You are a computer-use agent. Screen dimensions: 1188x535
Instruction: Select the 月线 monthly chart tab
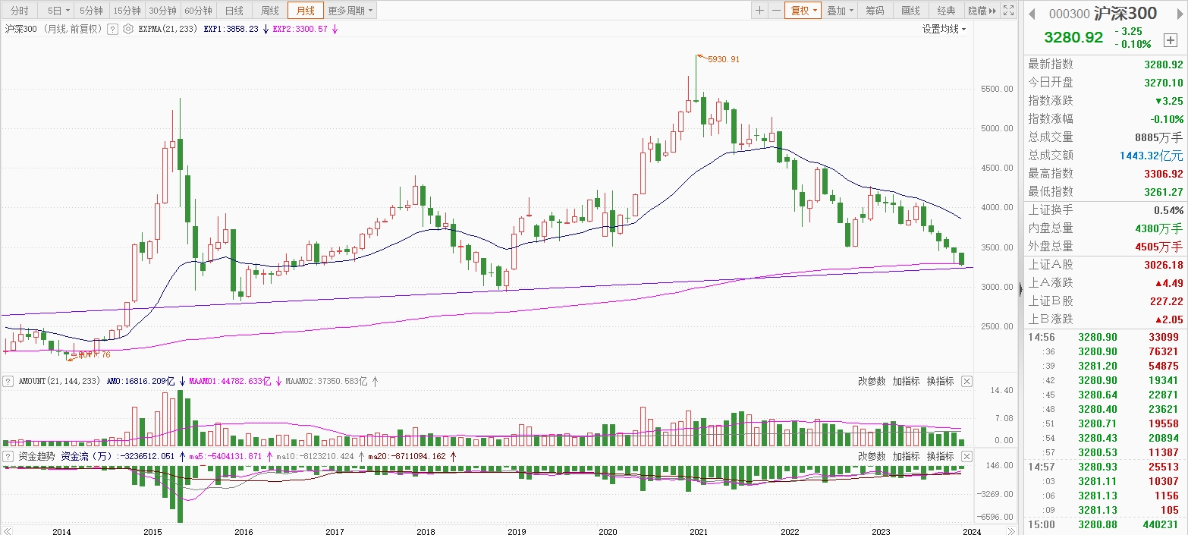pos(305,11)
